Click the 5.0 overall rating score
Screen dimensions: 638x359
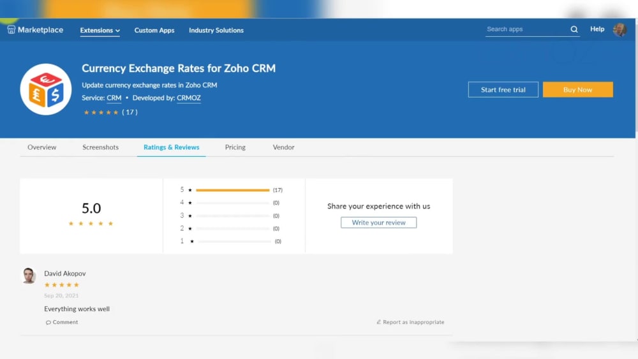[91, 208]
